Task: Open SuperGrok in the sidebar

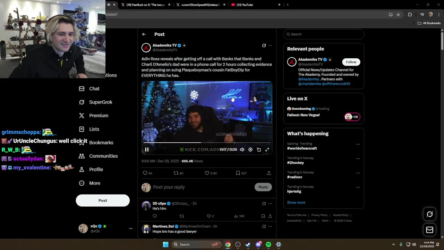Action: pos(95,102)
